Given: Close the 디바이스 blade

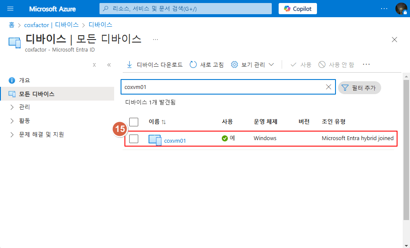Looking at the screenshot, I should coord(394,40).
